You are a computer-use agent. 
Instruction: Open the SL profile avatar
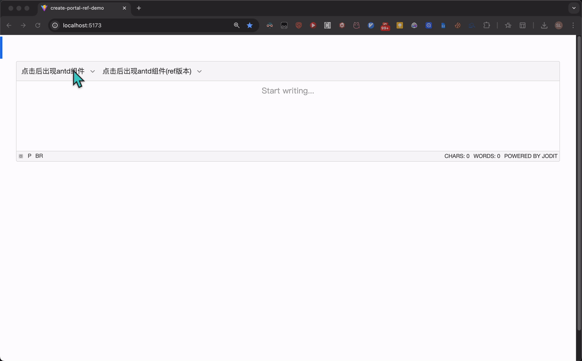[559, 25]
